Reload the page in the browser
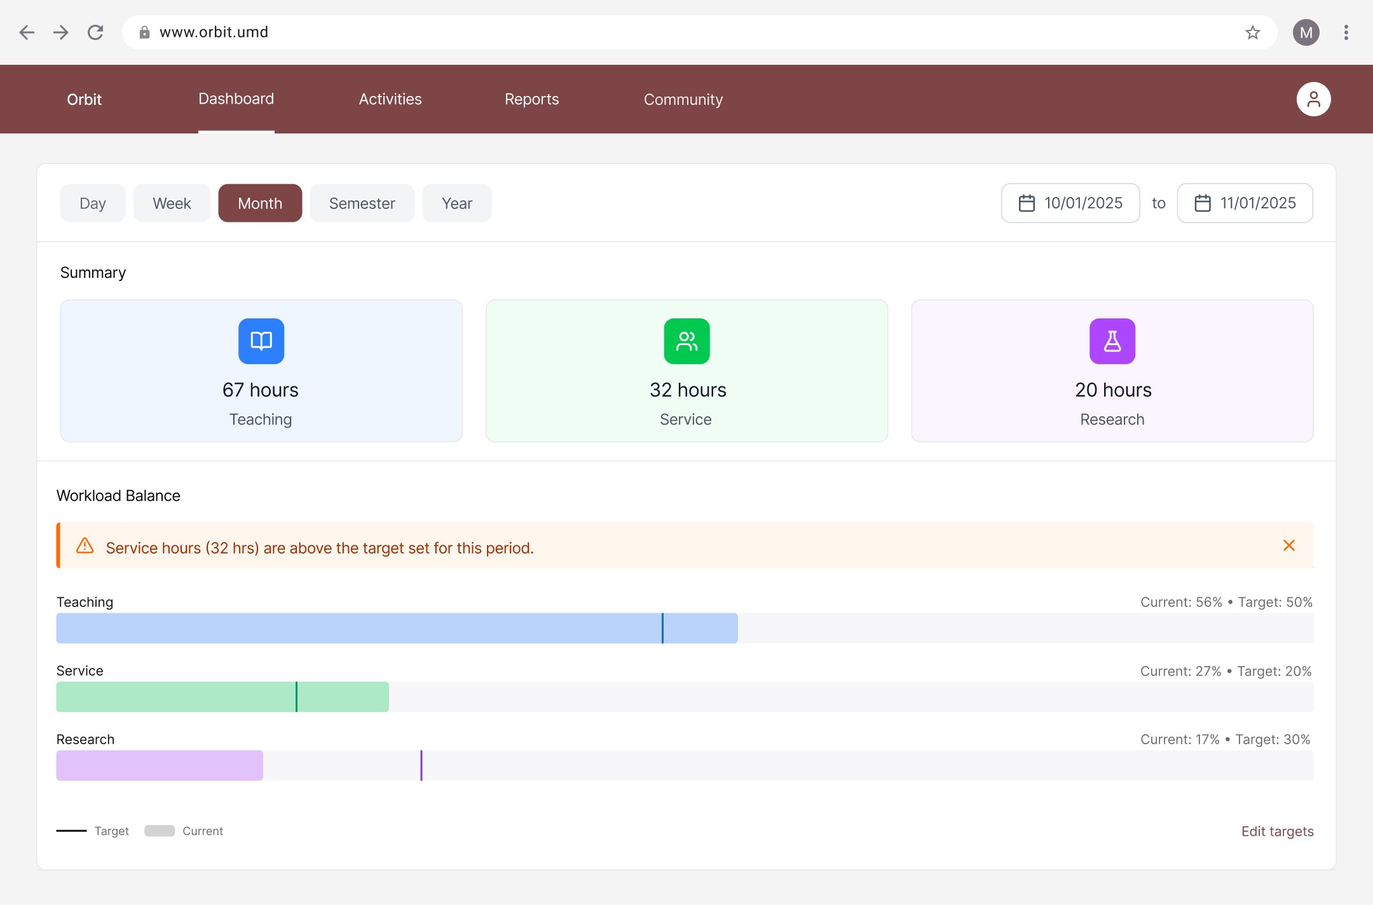The width and height of the screenshot is (1373, 905). (x=95, y=32)
